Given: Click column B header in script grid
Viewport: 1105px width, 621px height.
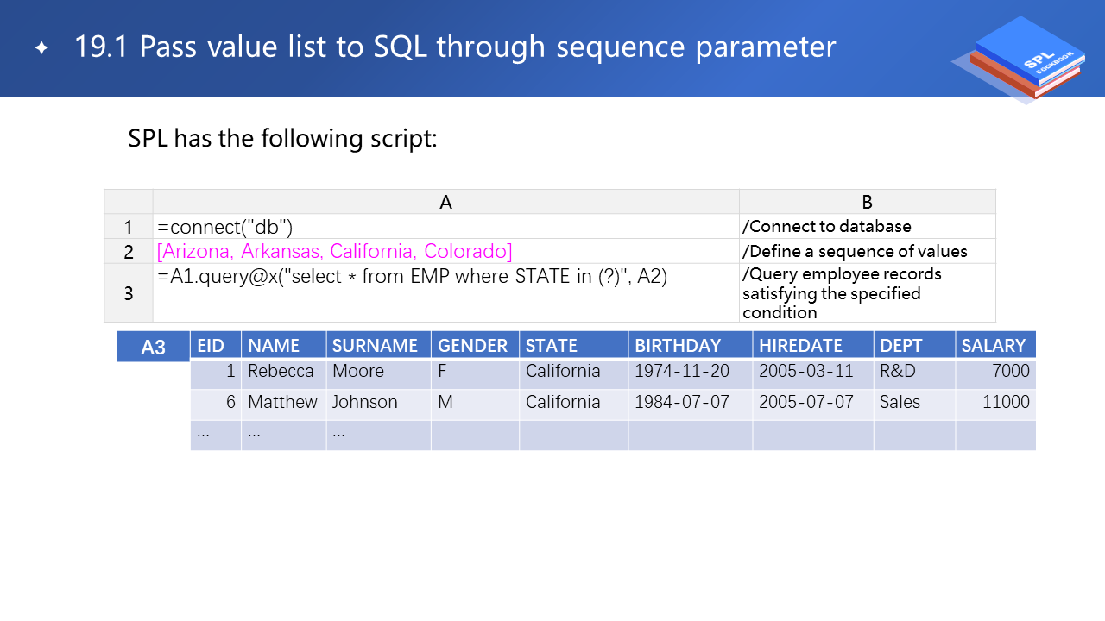Looking at the screenshot, I should pyautogui.click(x=867, y=202).
